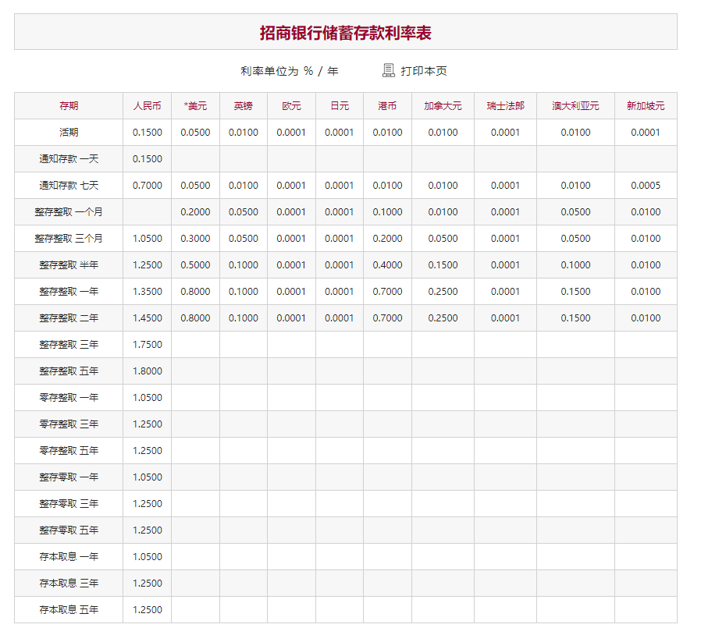Screen dimensions: 701x635
Task: Select the 存本取息 五年 row label
Action: click(x=69, y=609)
